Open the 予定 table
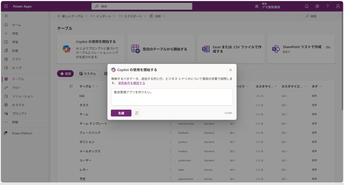 click(82, 179)
